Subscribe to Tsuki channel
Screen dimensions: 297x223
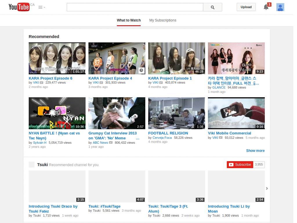click(x=240, y=165)
